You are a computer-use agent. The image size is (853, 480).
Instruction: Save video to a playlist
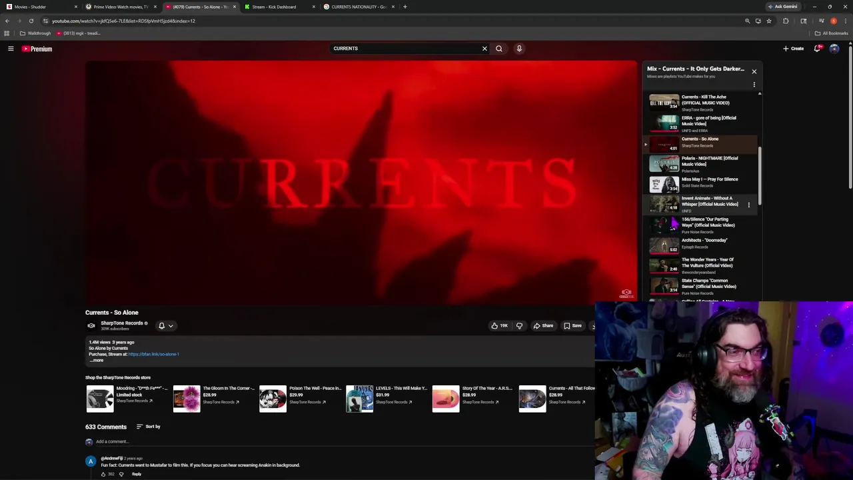tap(572, 326)
